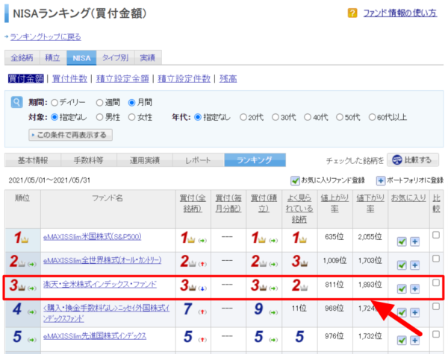The image size is (448, 354).
Task: Click the magnifier search icon
Action: point(16,102)
